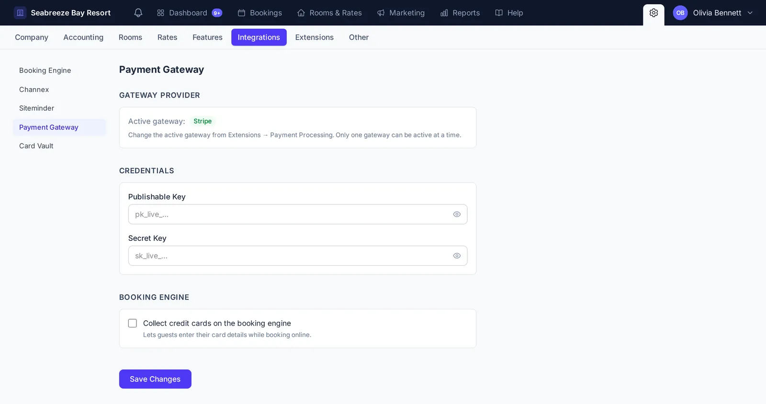
Task: Focus the Publishable Key input field
Action: pos(298,214)
